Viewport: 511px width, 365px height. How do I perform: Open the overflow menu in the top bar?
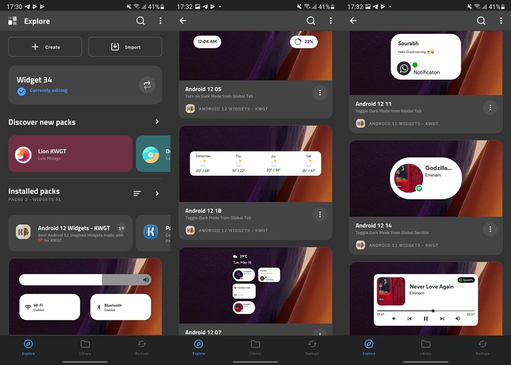pyautogui.click(x=160, y=21)
